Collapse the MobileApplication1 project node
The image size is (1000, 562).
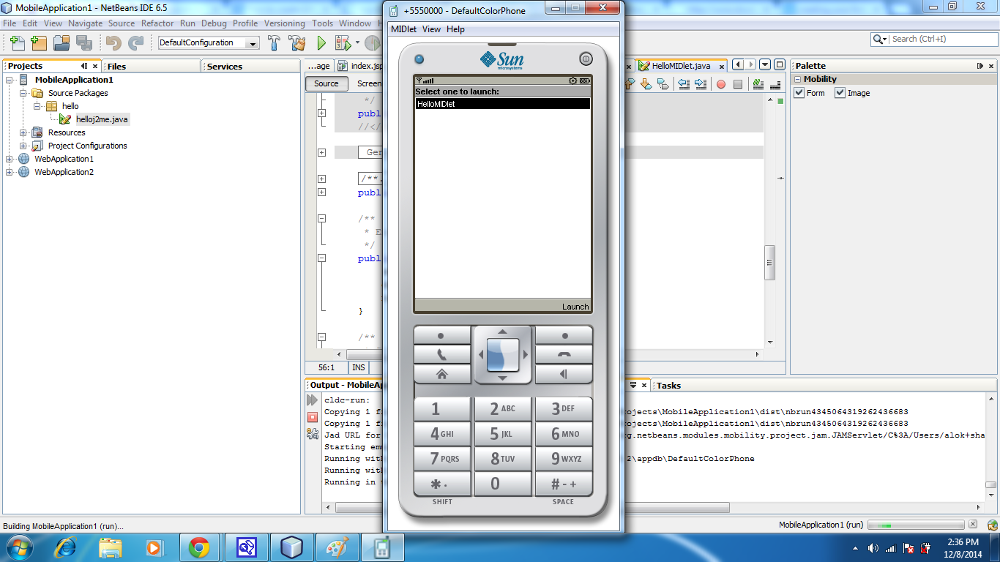[x=9, y=80]
